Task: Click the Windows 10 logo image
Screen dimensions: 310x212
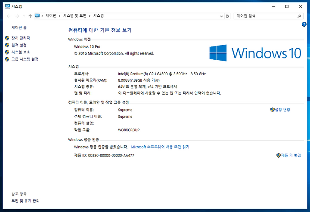Action: pos(255,53)
